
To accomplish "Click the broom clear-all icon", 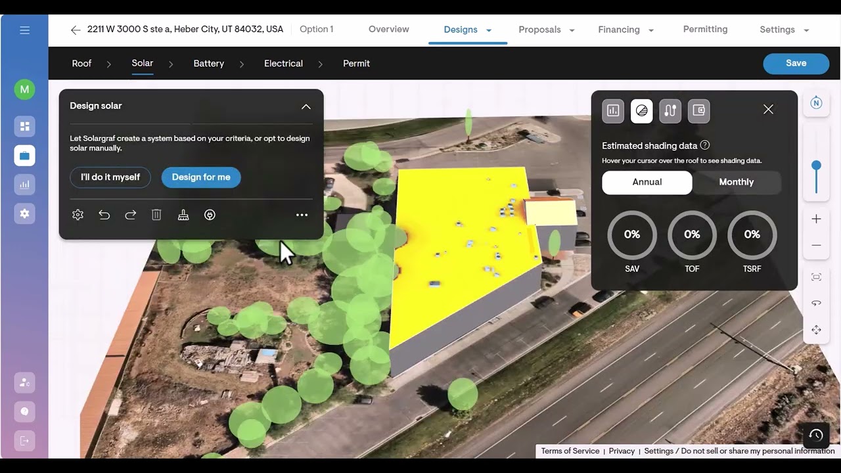I will [x=183, y=215].
